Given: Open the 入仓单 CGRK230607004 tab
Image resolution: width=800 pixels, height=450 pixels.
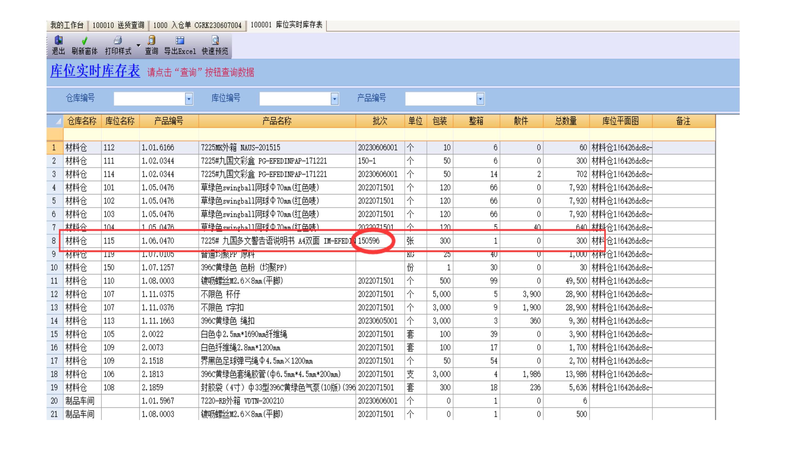Looking at the screenshot, I should tap(197, 25).
